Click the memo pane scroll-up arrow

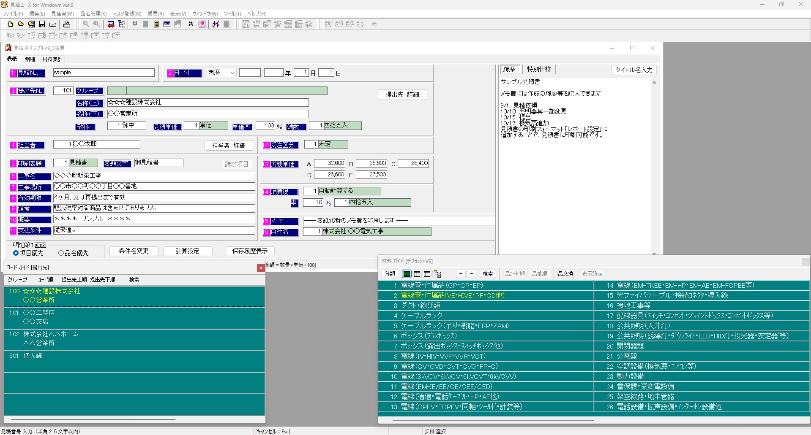click(x=654, y=82)
